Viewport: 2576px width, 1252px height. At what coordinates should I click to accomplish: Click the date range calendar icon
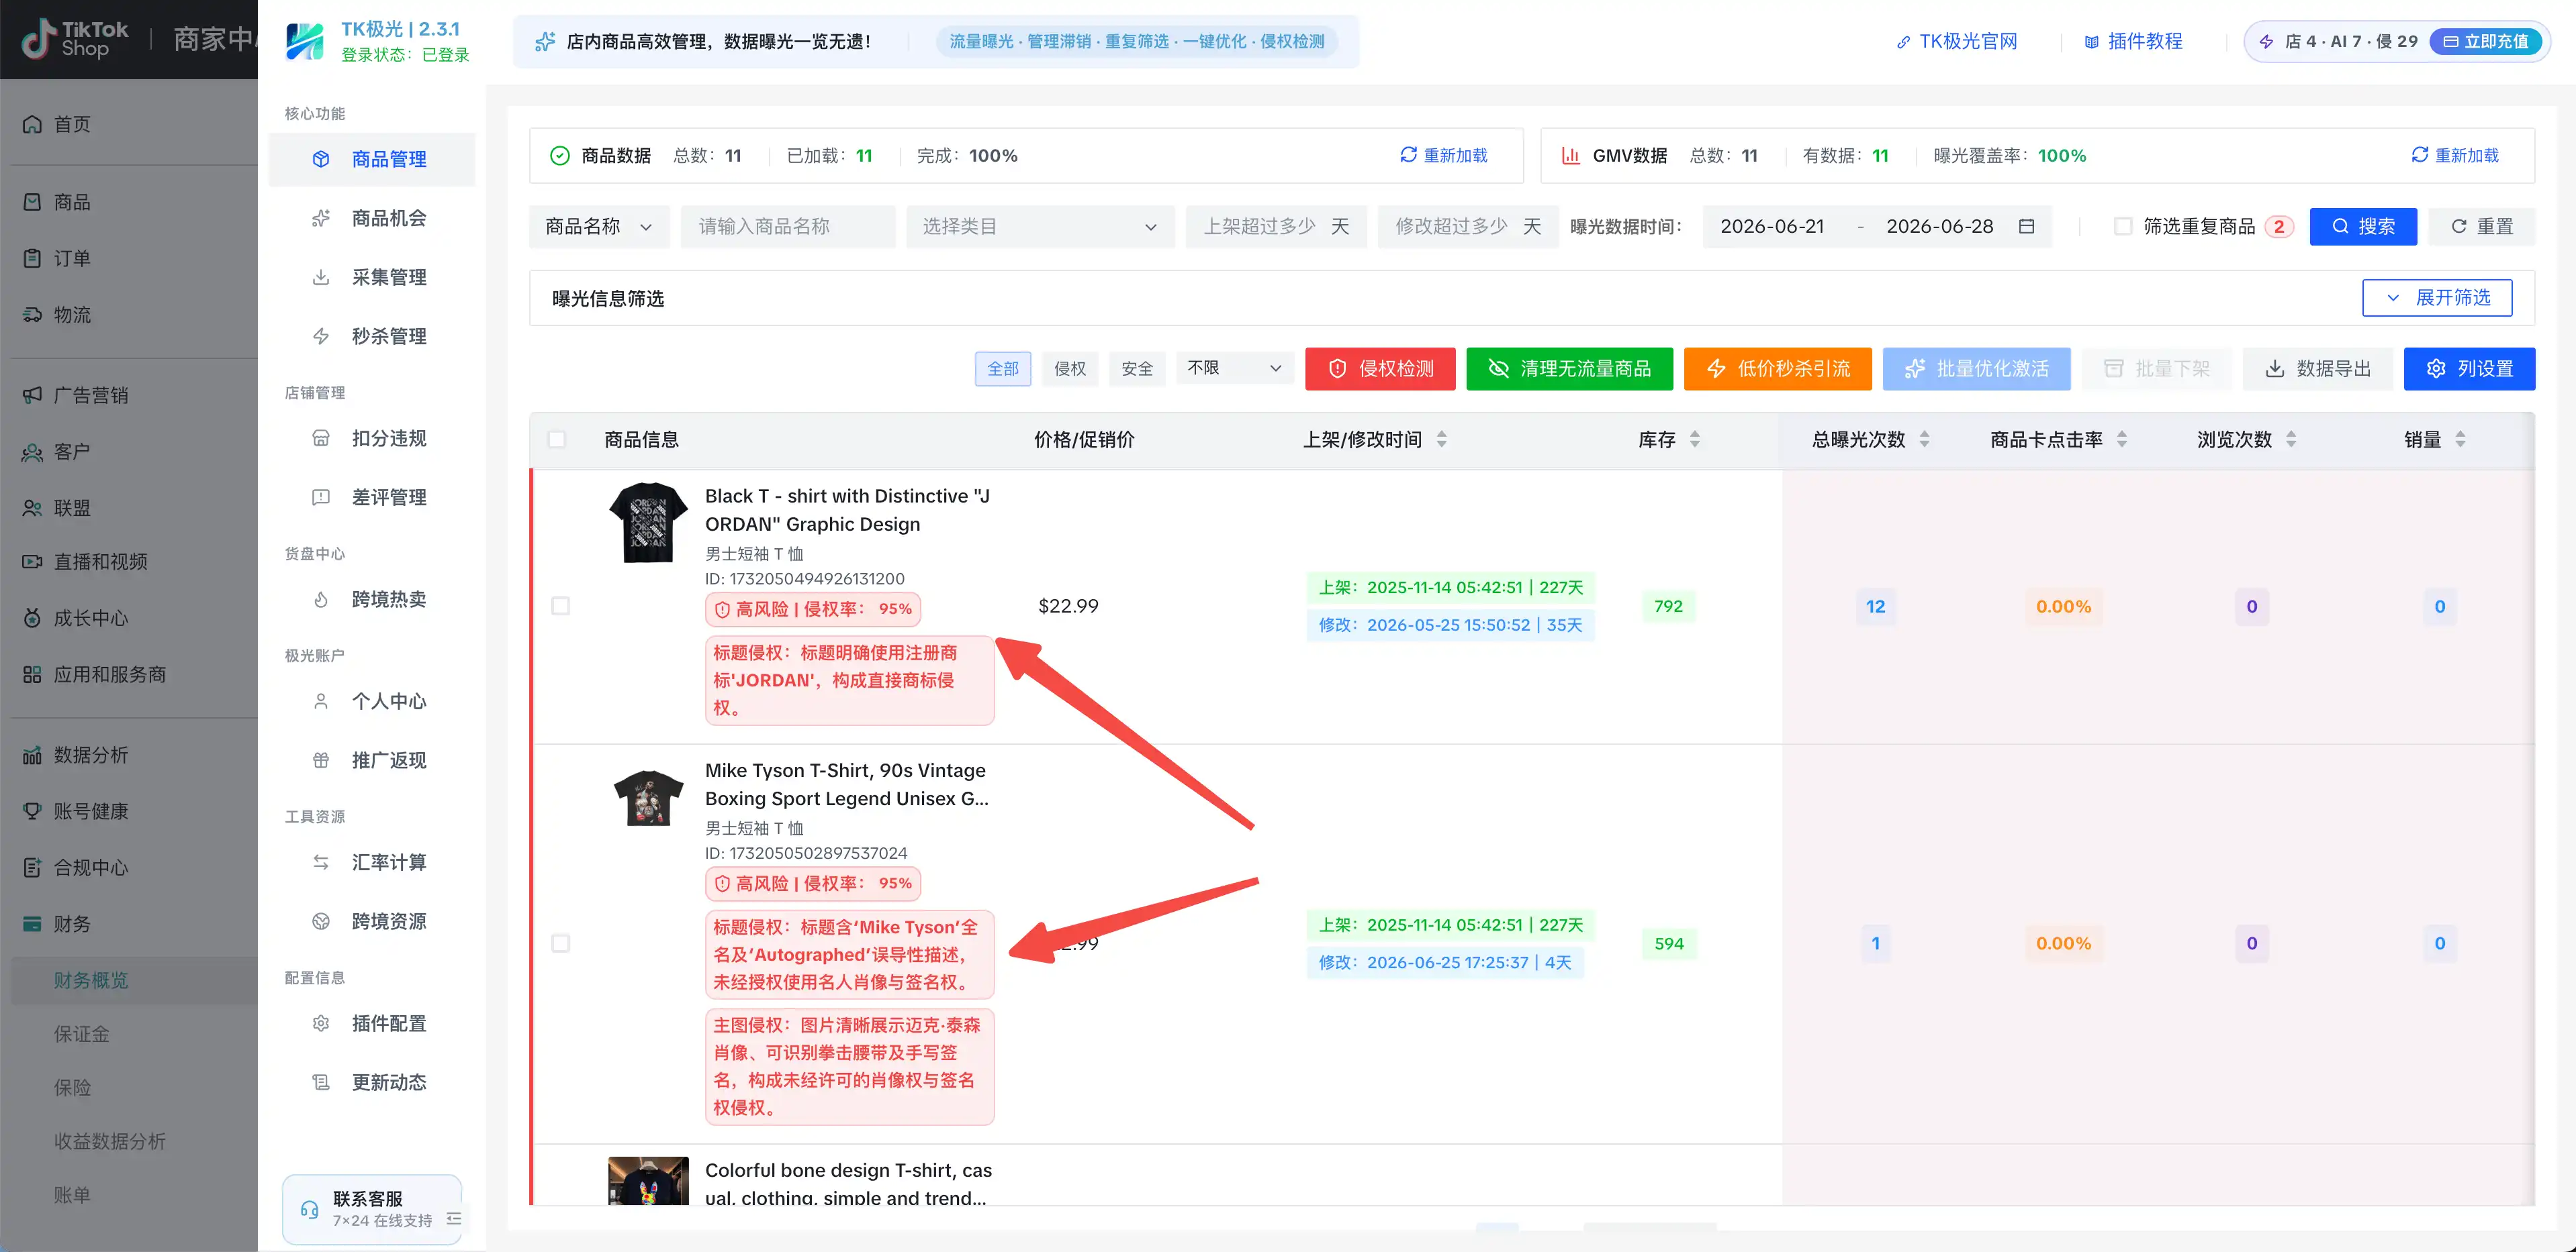(2026, 227)
